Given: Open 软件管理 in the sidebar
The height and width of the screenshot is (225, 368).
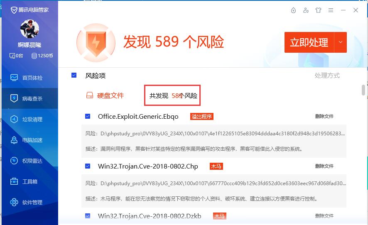Looking at the screenshot, I should click(30, 202).
